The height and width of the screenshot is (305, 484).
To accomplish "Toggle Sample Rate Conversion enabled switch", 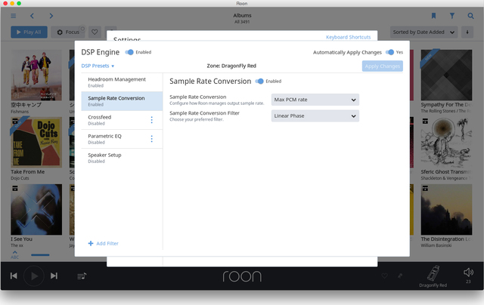I will (259, 82).
